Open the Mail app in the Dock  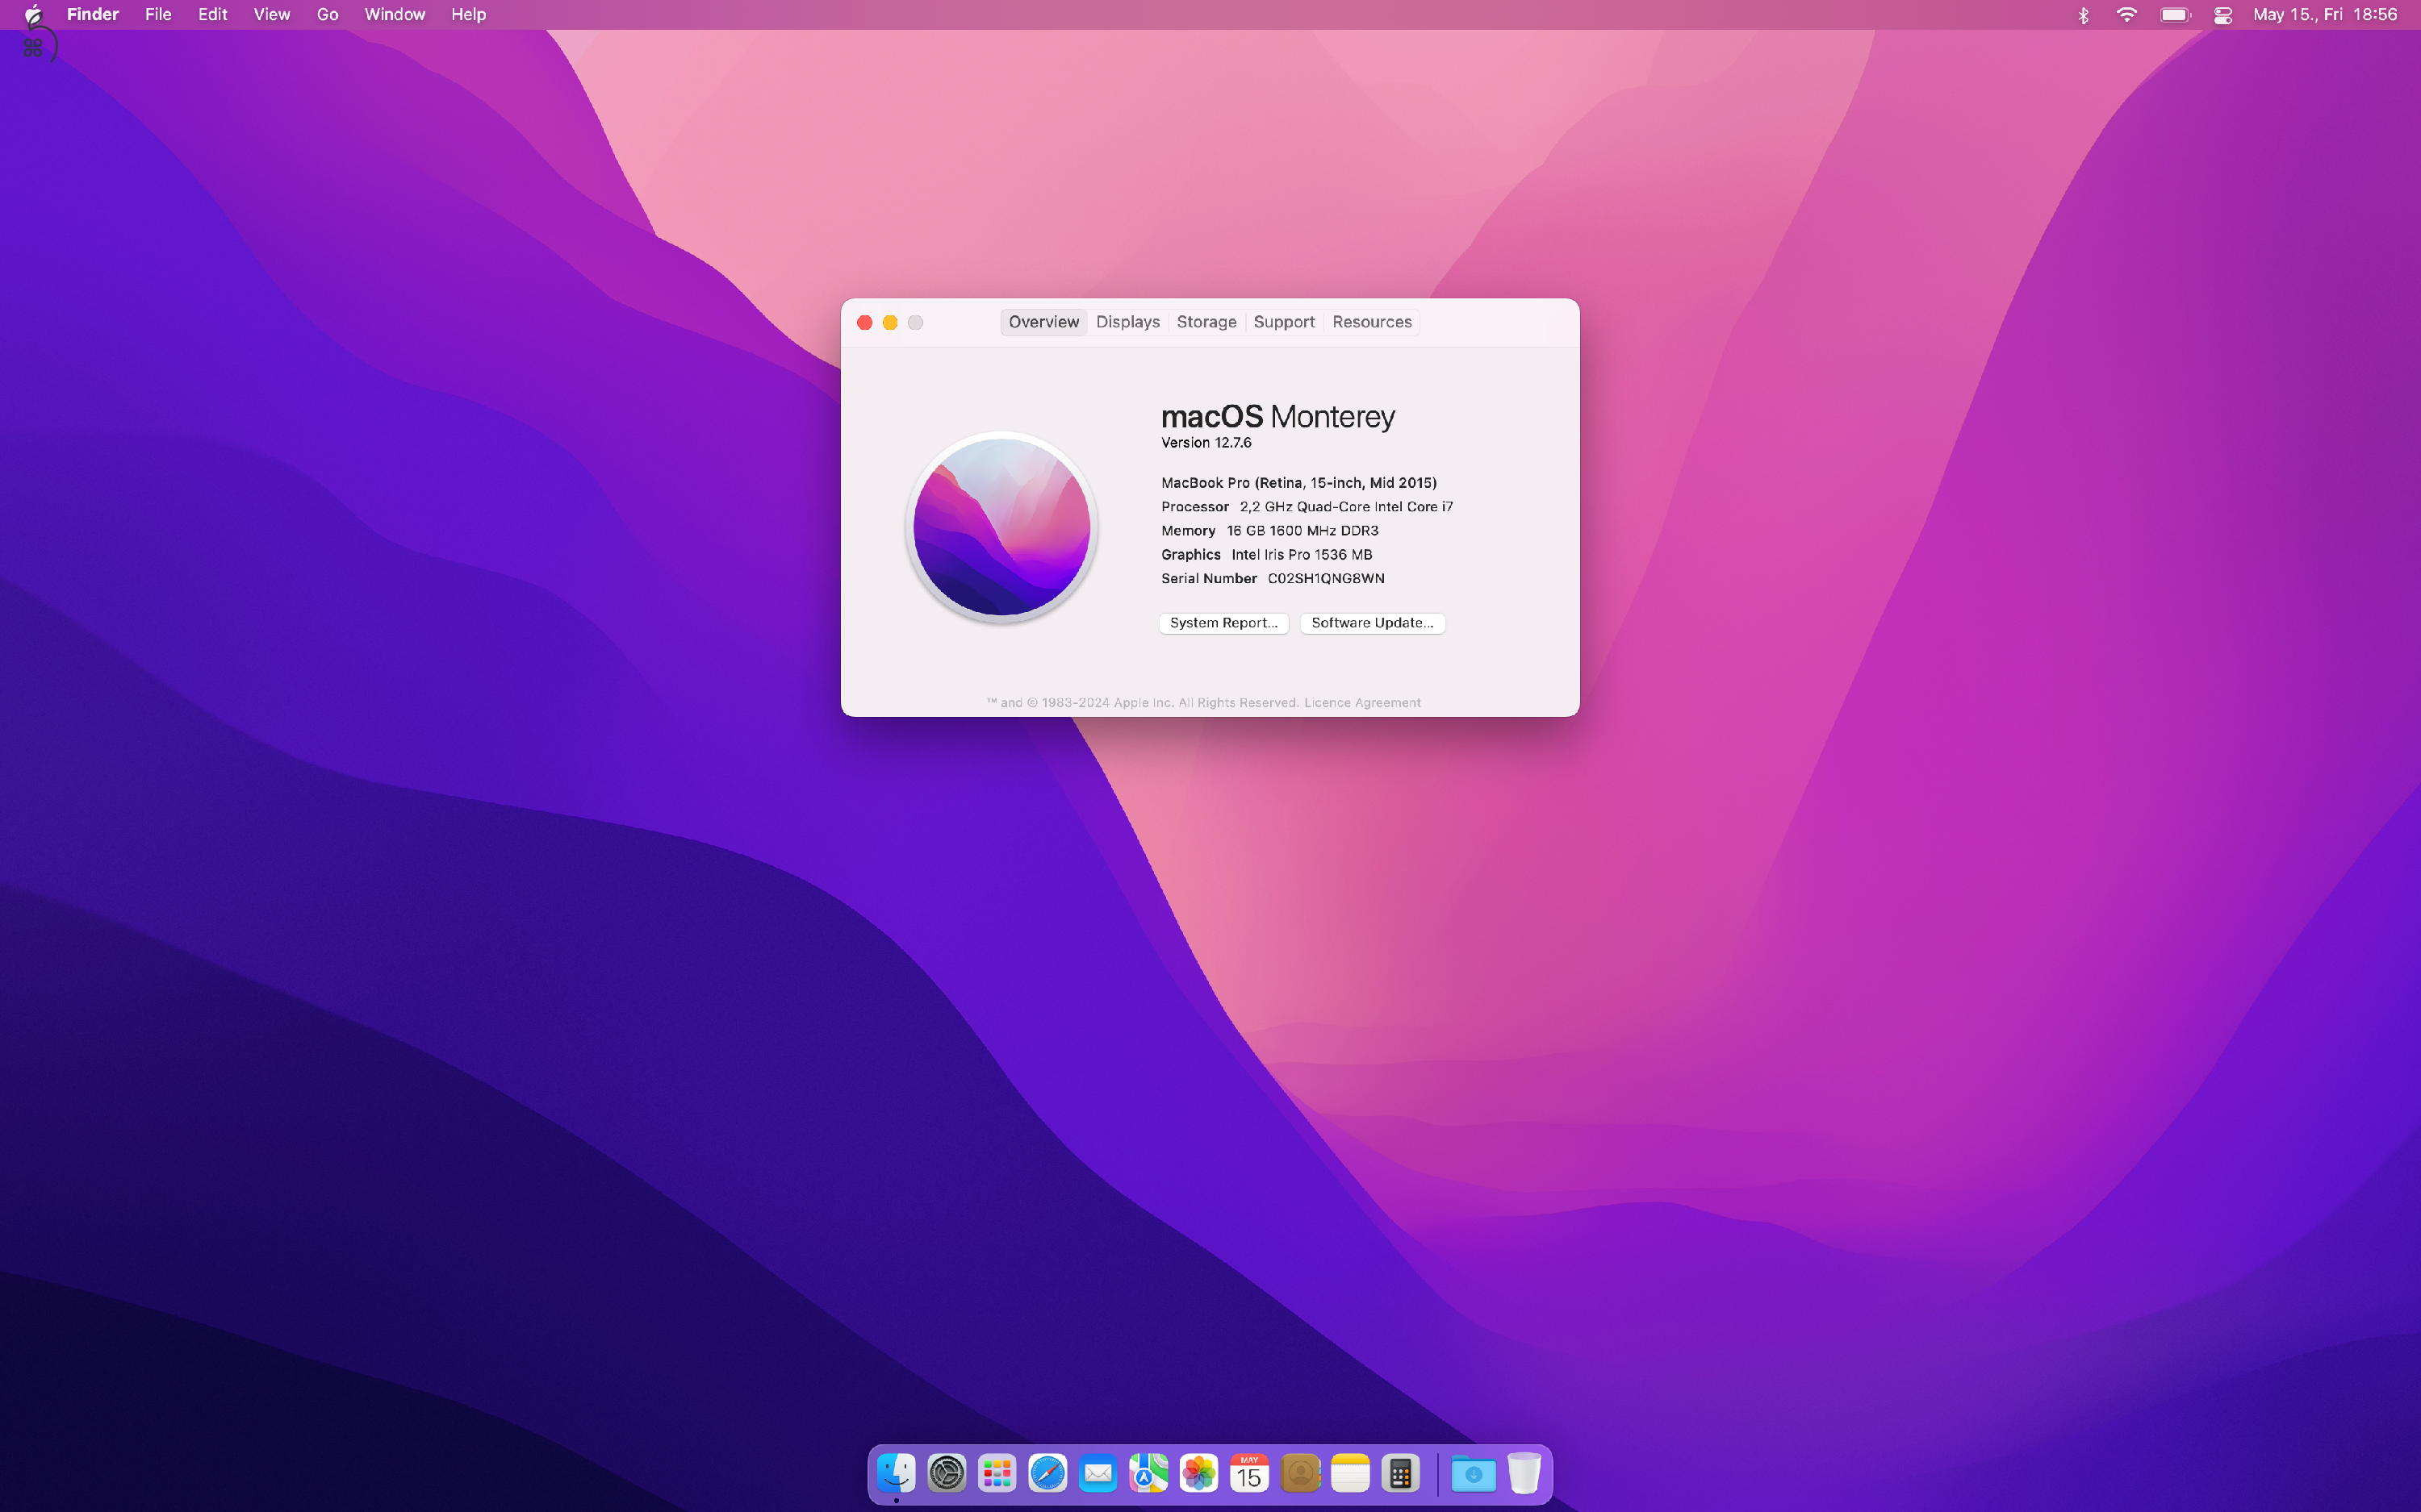(x=1098, y=1473)
